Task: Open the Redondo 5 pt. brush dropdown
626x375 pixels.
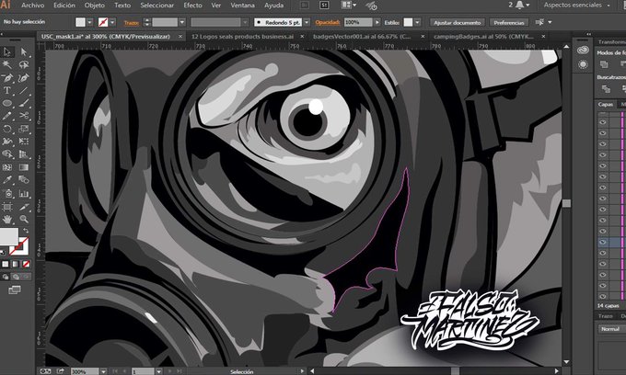Action: (x=307, y=22)
